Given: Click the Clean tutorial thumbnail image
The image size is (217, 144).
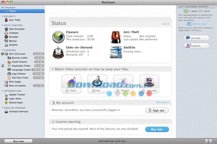Looking at the screenshot, I should click(71, 82).
